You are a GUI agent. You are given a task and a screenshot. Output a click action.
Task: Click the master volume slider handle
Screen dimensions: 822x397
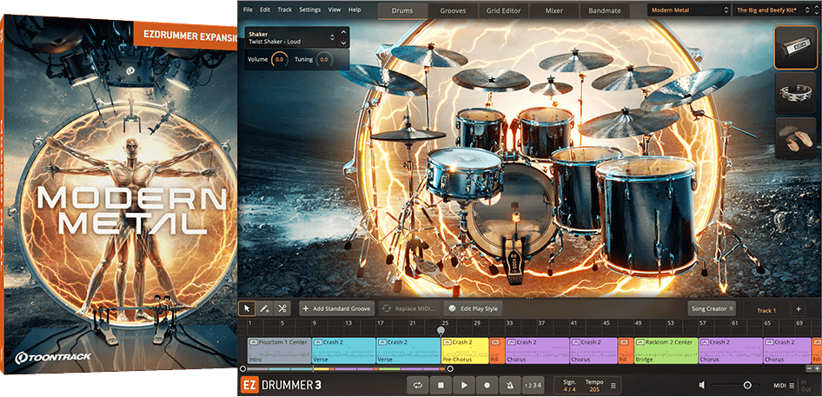click(747, 386)
